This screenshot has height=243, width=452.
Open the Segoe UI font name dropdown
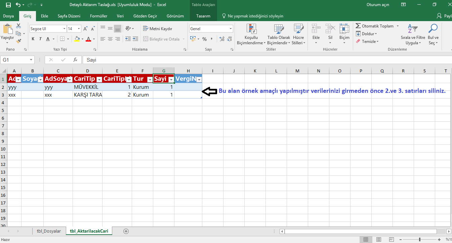(x=64, y=29)
